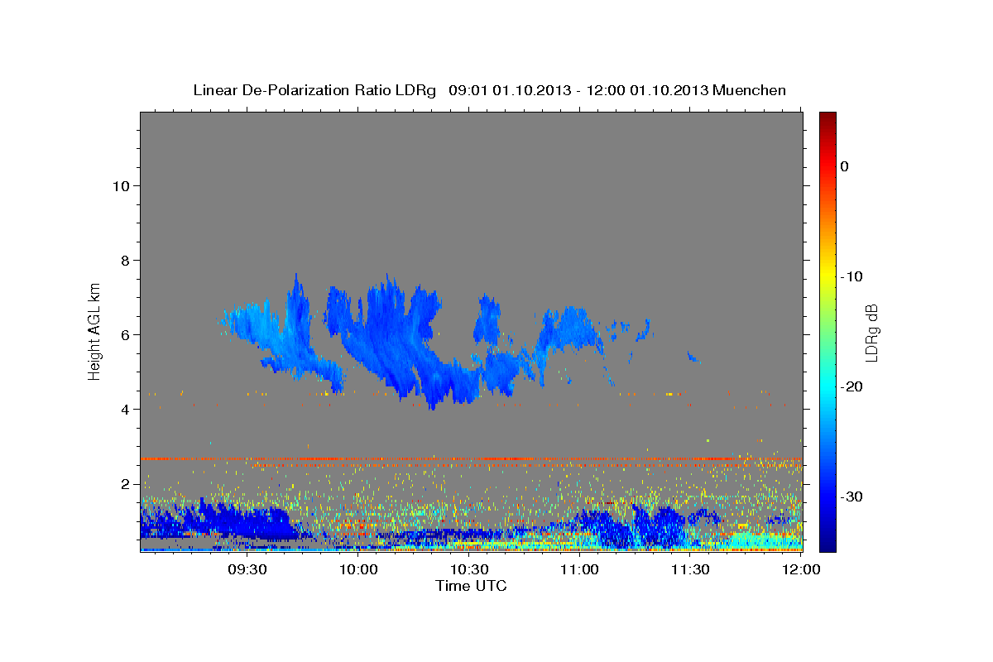
Task: Click the 09:30 time tick label
Action: (247, 569)
